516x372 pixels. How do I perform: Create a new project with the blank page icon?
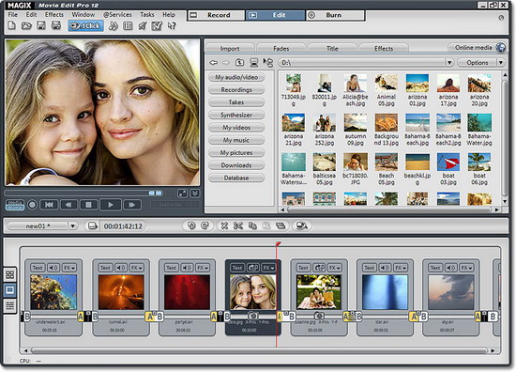click(12, 25)
